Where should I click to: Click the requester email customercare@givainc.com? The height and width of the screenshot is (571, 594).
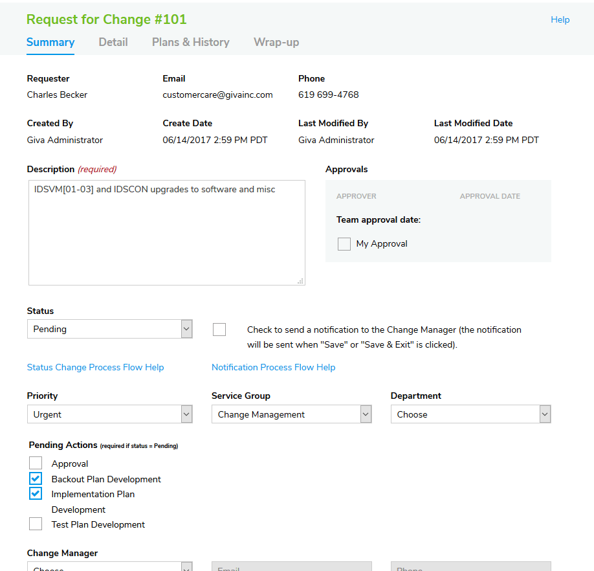[217, 95]
